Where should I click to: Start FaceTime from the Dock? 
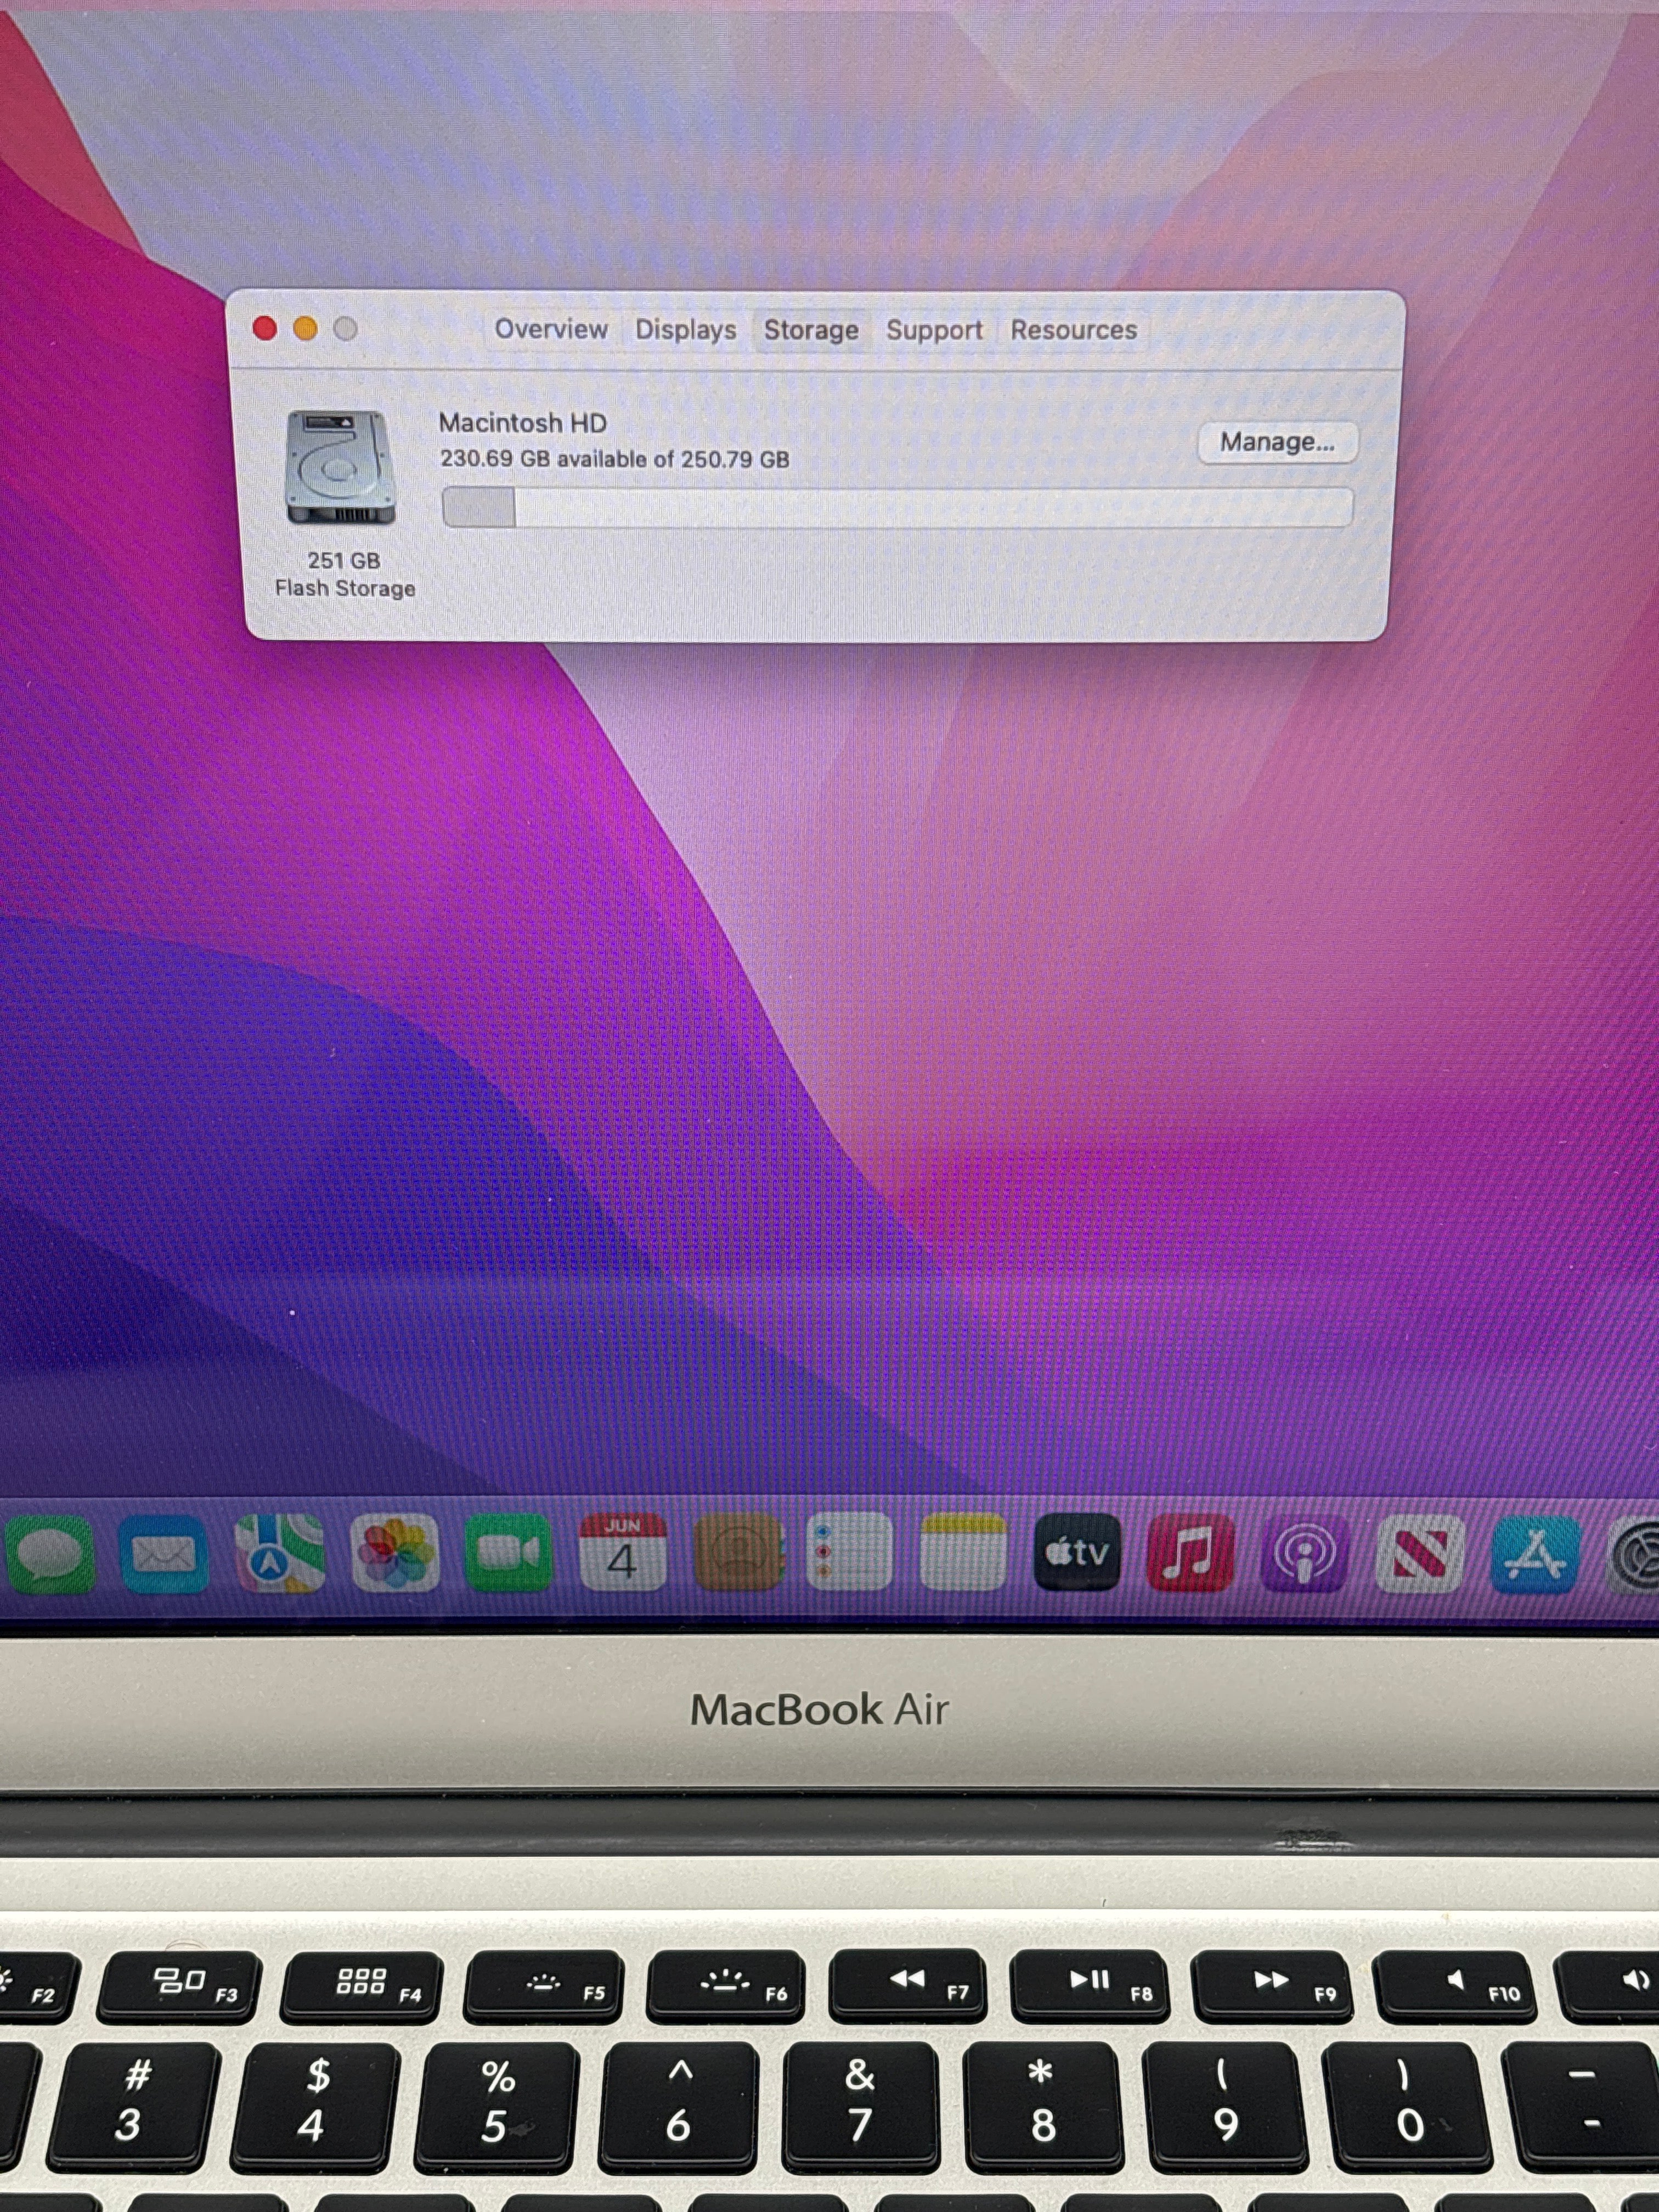coord(508,1553)
